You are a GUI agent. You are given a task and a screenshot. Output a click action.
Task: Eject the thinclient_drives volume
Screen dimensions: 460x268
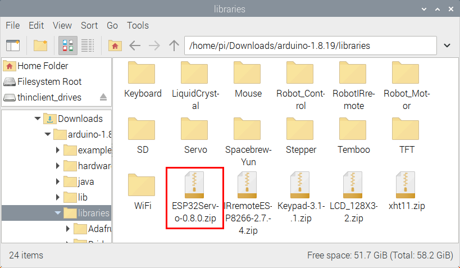click(x=103, y=97)
